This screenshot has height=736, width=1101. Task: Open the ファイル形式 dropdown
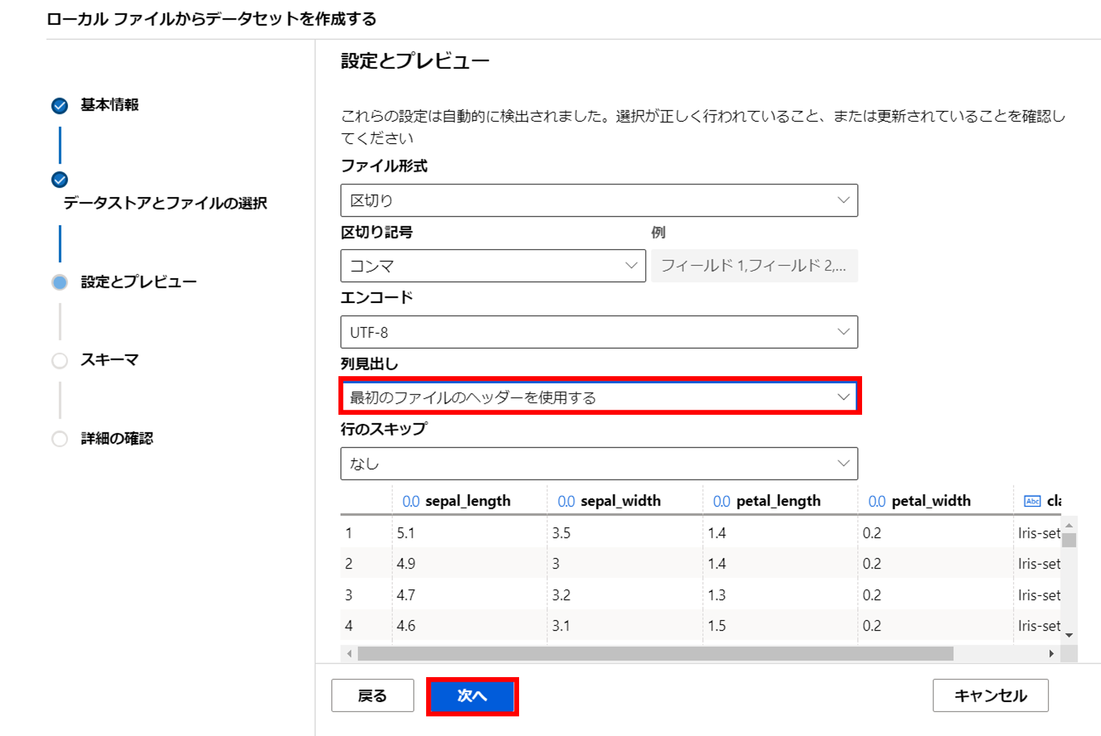tap(598, 200)
